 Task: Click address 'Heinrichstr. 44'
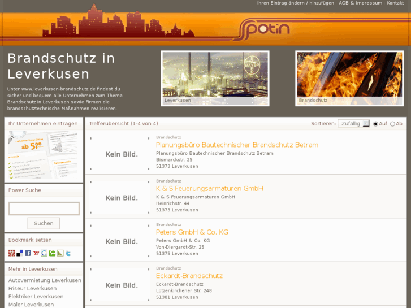coord(173,203)
